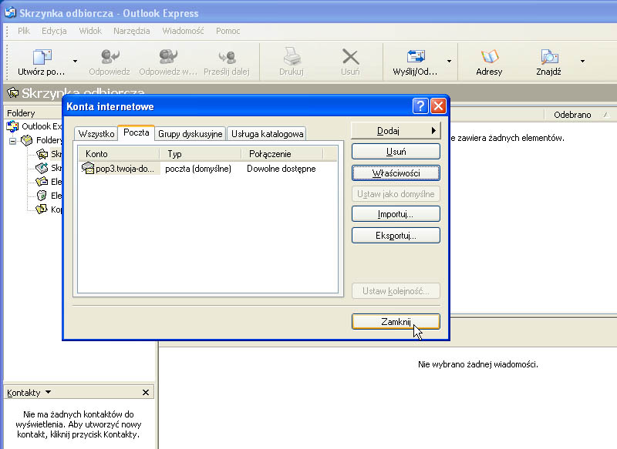
Task: Click the Importuj... button
Action: coord(396,214)
